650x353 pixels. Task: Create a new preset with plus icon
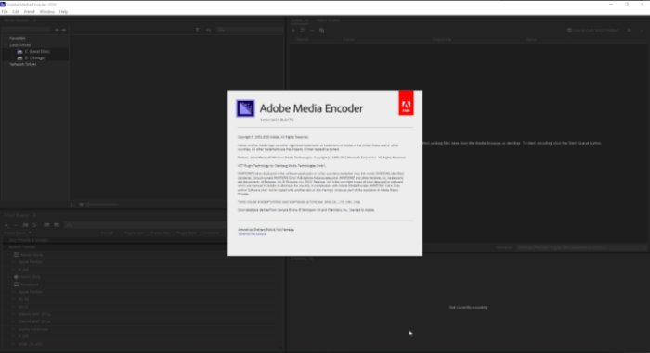6,225
